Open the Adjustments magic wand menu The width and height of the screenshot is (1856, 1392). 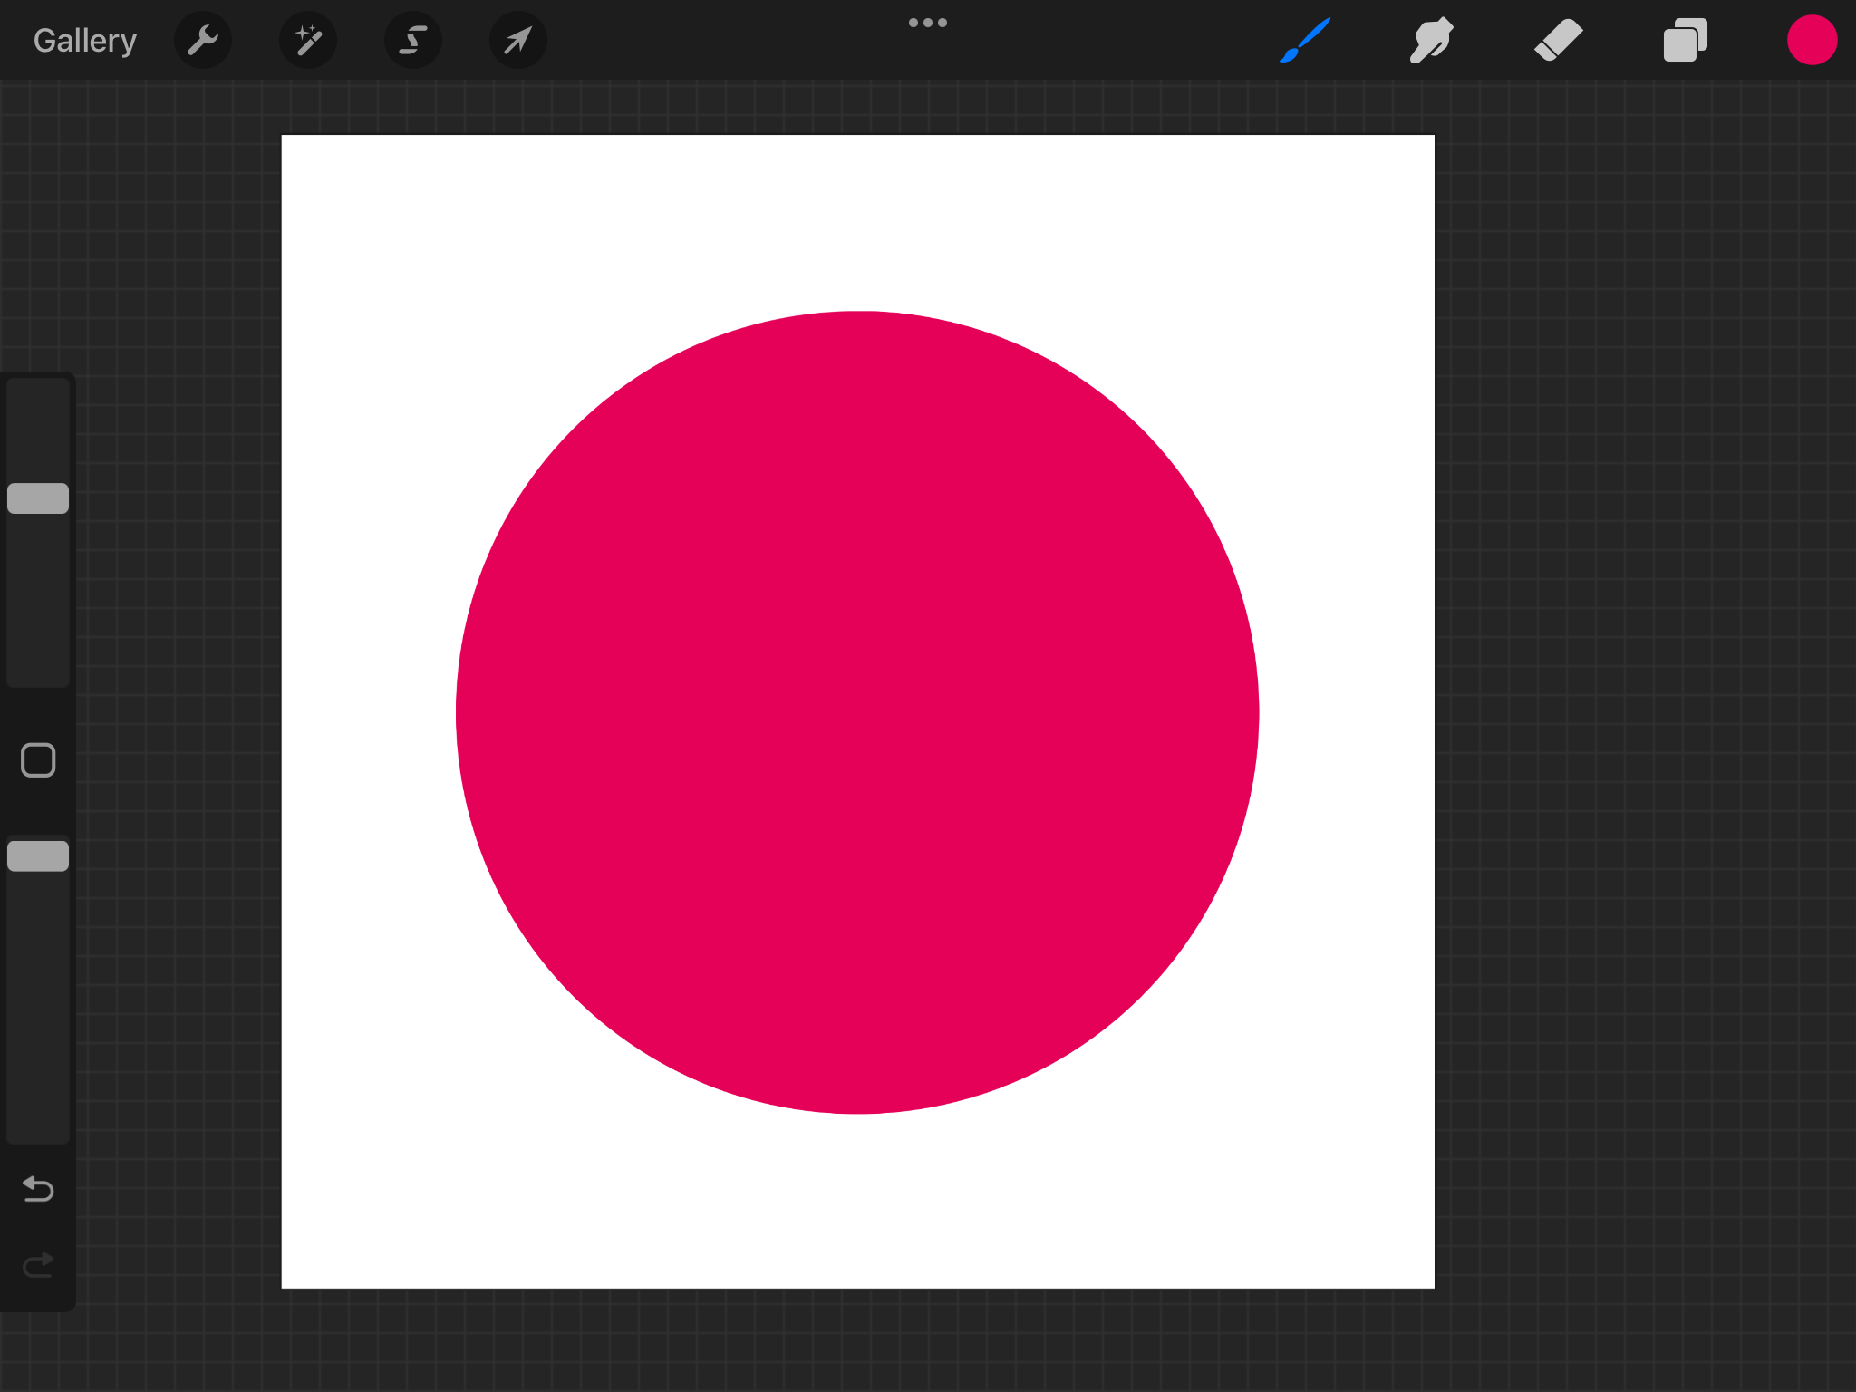pyautogui.click(x=308, y=41)
